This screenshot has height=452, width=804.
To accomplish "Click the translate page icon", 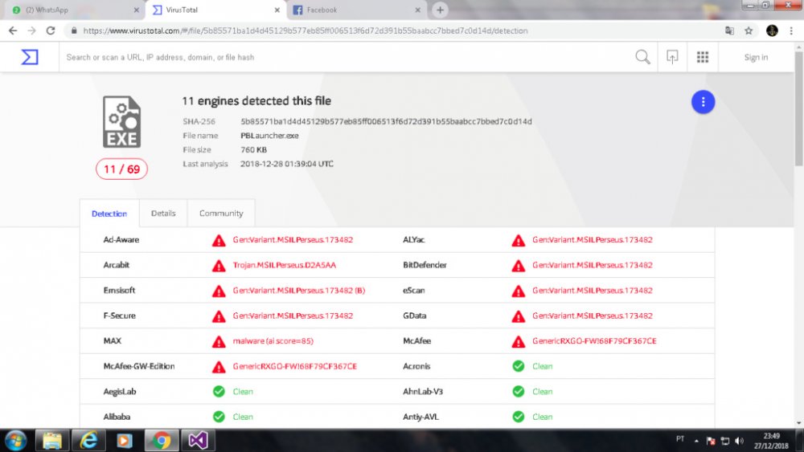I will coord(730,31).
